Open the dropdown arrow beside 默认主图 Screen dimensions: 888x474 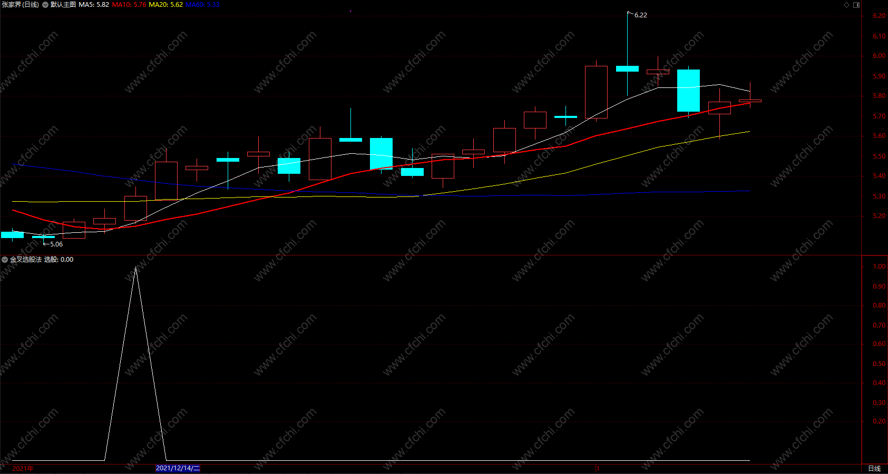point(45,5)
